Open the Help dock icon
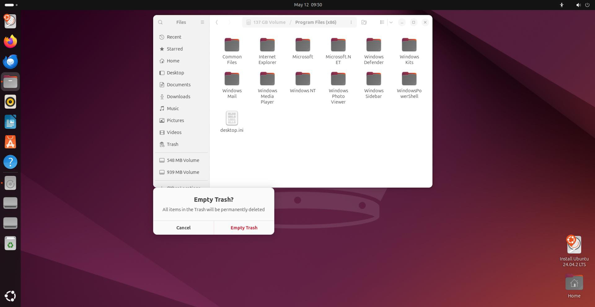Viewport: 595px width, 307px height. pos(10,162)
